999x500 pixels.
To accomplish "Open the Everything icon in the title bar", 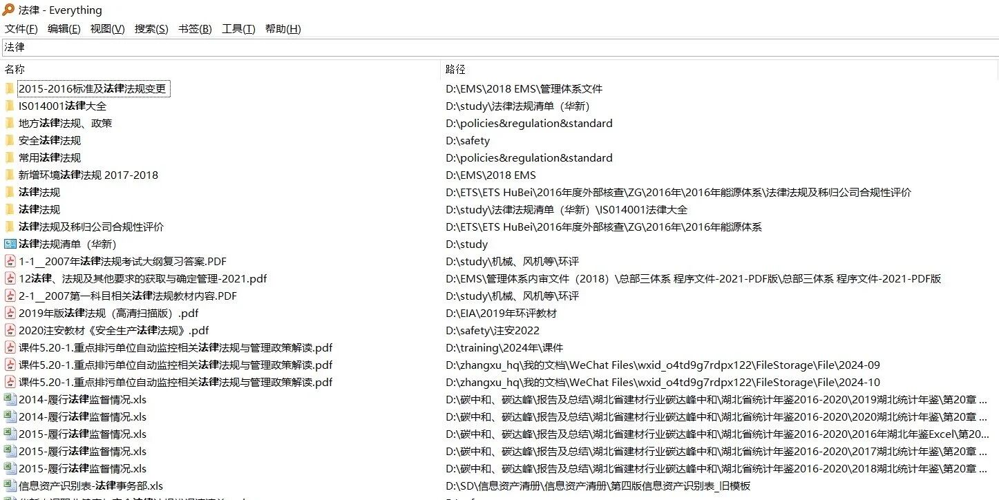I will [x=8, y=10].
